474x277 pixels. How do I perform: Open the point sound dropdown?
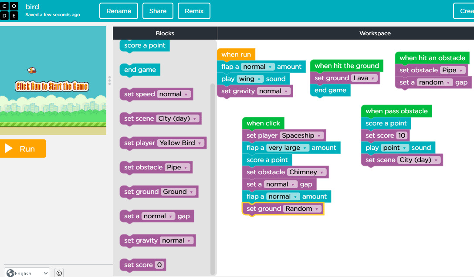tap(395, 148)
